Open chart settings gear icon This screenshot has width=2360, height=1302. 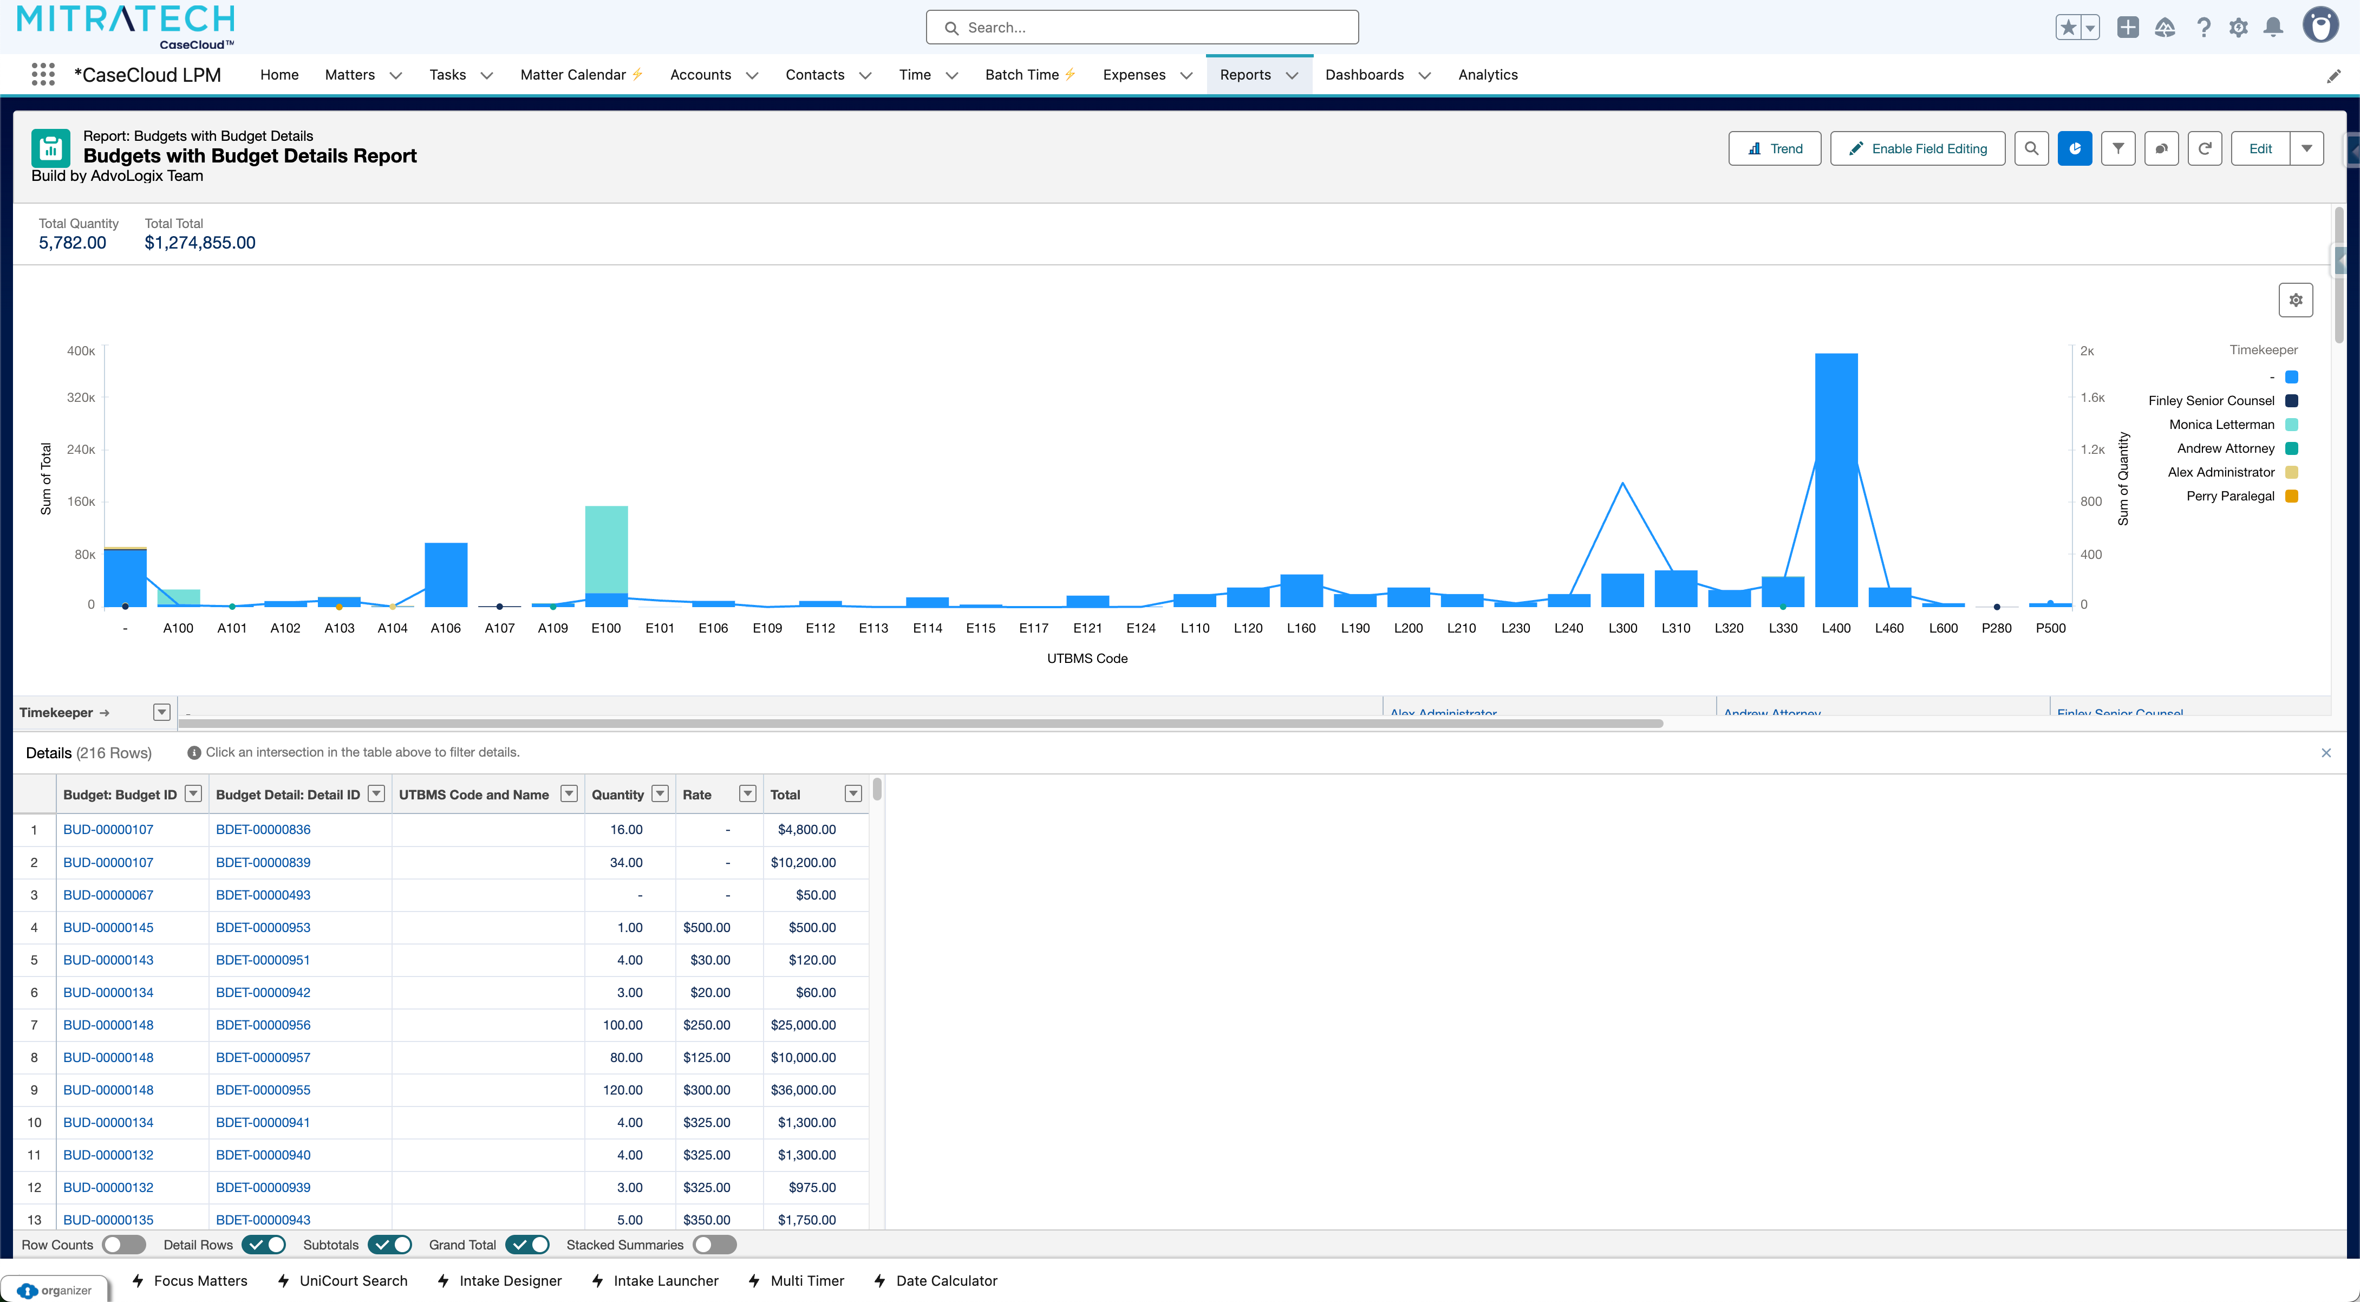[2295, 300]
